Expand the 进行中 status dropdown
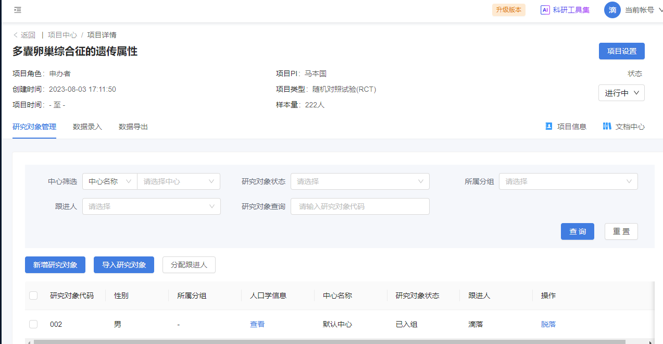 [621, 93]
